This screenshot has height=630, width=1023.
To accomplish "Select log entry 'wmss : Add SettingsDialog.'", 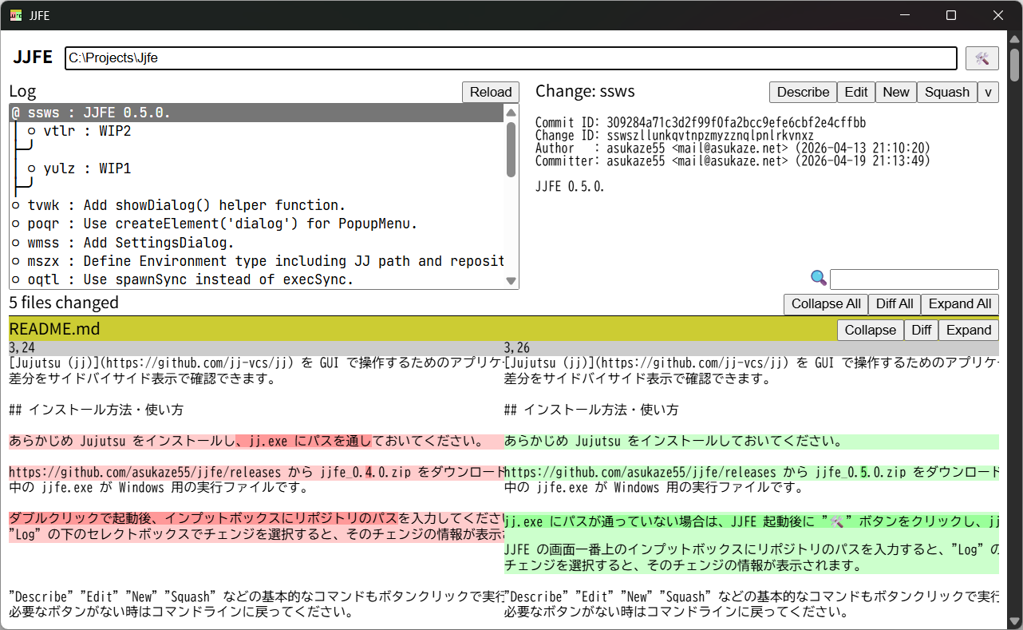I will pos(257,243).
